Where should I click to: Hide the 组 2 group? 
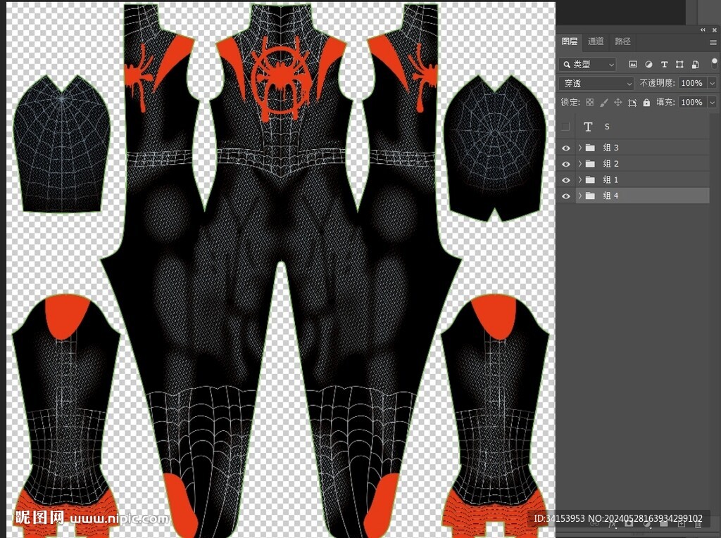[x=566, y=164]
